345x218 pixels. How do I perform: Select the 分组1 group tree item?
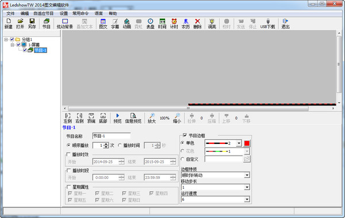pos(27,40)
